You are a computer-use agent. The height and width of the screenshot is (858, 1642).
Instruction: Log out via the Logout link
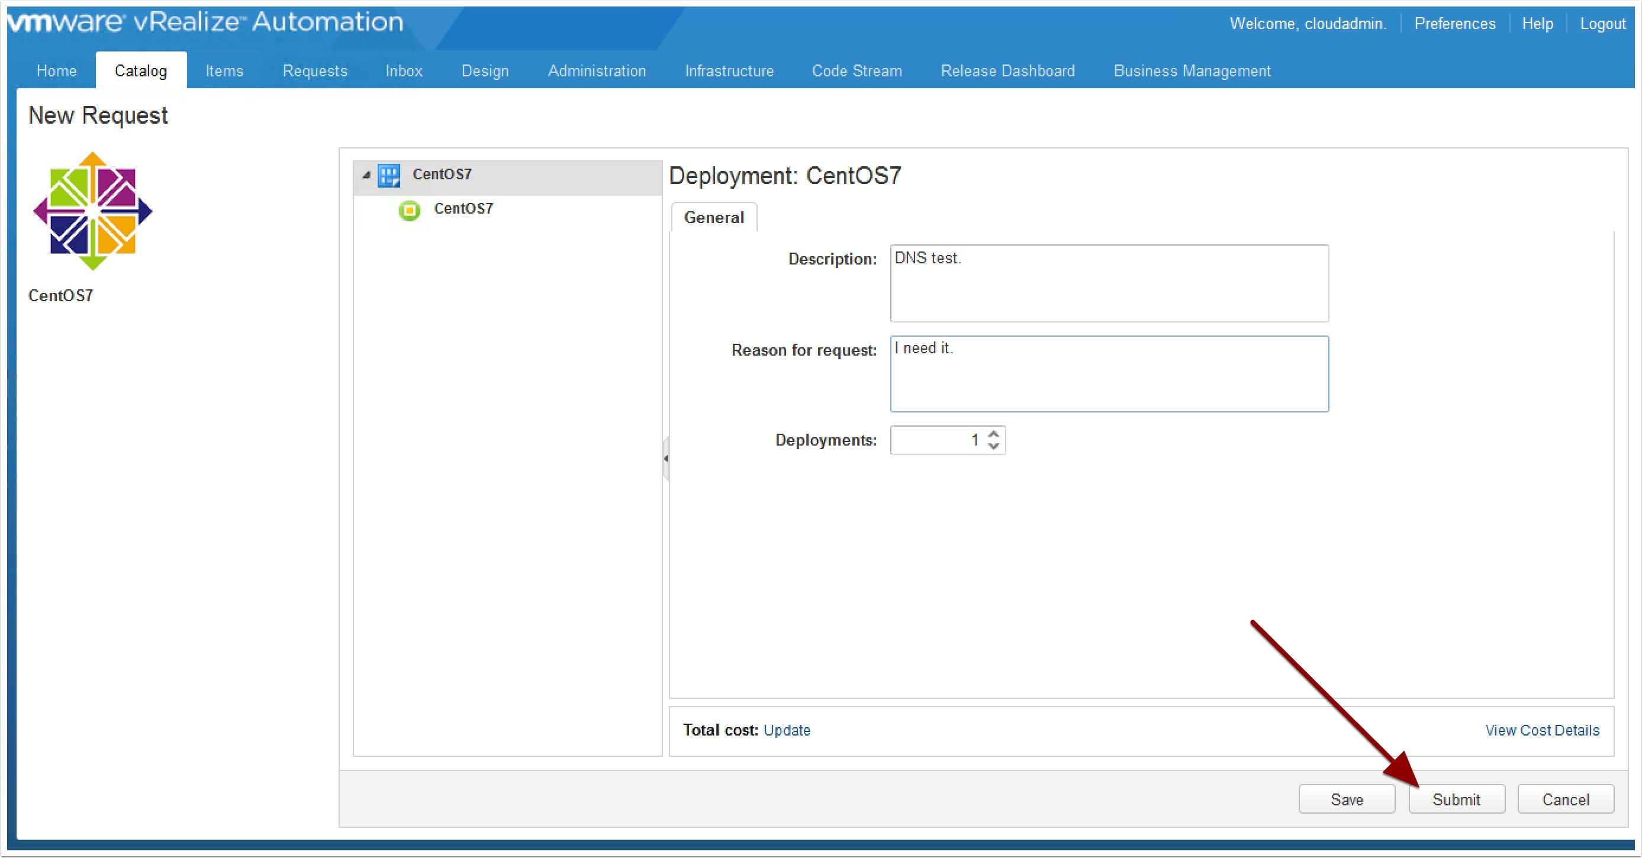pos(1602,24)
